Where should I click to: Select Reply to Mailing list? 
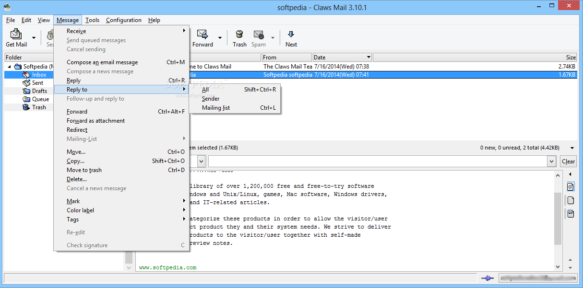(x=235, y=108)
